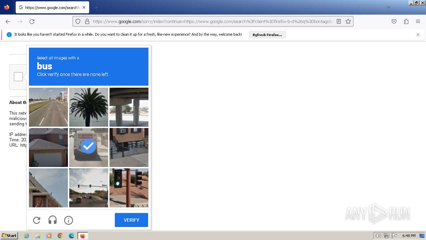Select the intersection with cars tile
426x240 pixels.
pyautogui.click(x=89, y=188)
